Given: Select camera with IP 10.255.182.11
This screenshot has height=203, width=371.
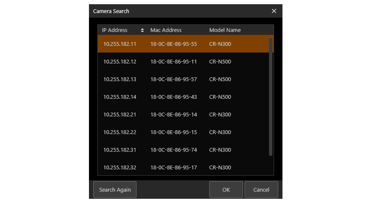Looking at the screenshot, I should coord(120,44).
